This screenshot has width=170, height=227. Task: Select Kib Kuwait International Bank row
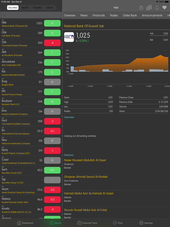pos(31,72)
